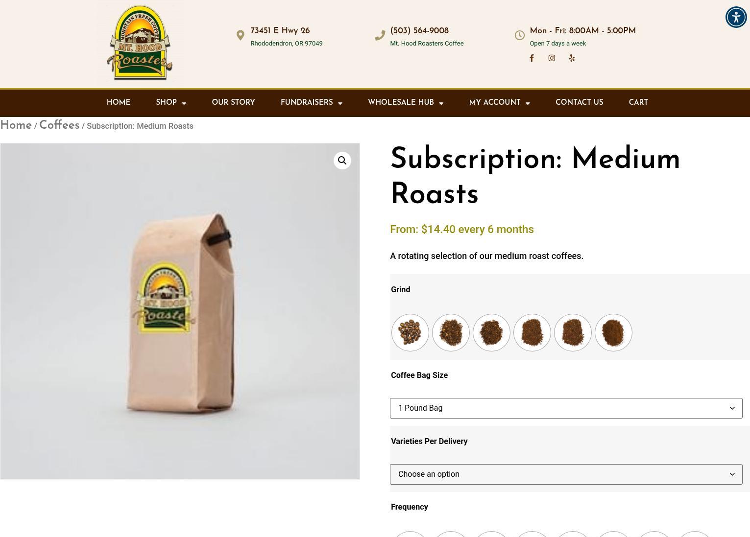750x537 pixels.
Task: Open the Yelp social icon
Action: click(572, 58)
